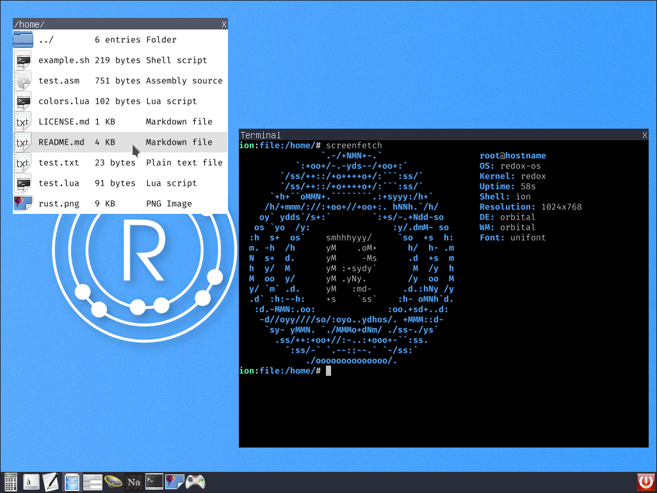Viewport: 657px width, 493px height.
Task: Select the test.lua file name
Action: (x=59, y=184)
